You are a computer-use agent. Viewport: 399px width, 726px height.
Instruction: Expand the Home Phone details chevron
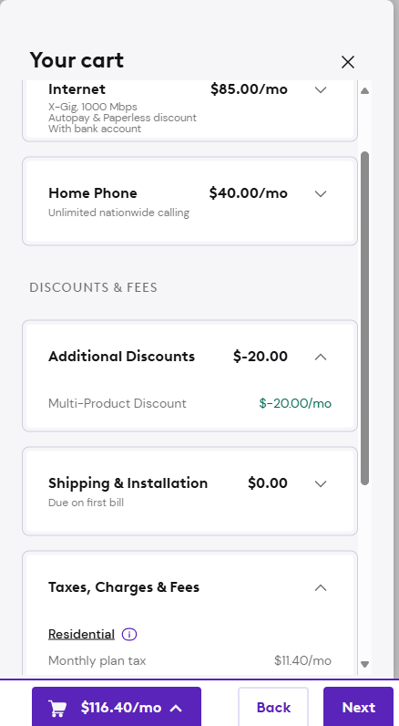(x=321, y=193)
